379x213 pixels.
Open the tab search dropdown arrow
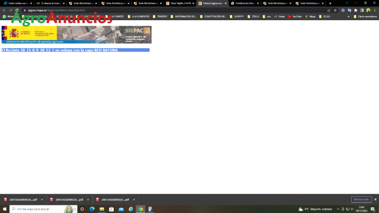click(x=347, y=3)
